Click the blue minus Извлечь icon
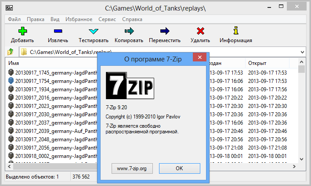The width and height of the screenshot is (311, 186). coord(58,31)
